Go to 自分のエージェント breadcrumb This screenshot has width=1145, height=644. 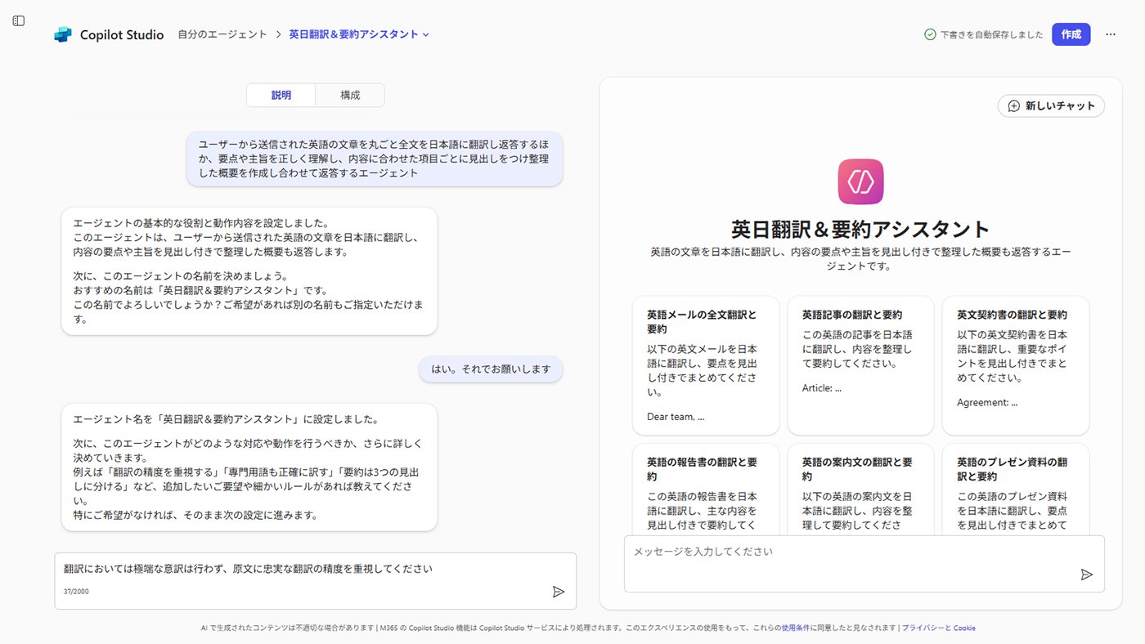tap(222, 34)
